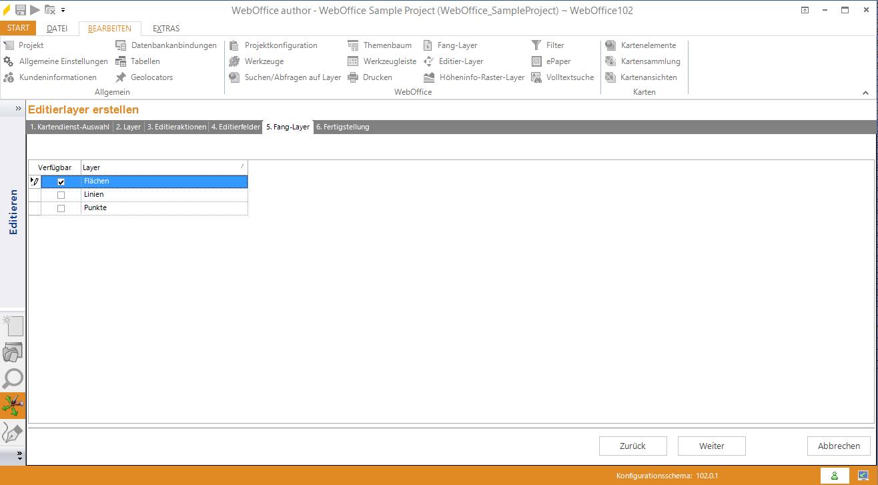The image size is (878, 485).
Task: Open step 4. Editierfelder tab
Action: click(x=236, y=127)
